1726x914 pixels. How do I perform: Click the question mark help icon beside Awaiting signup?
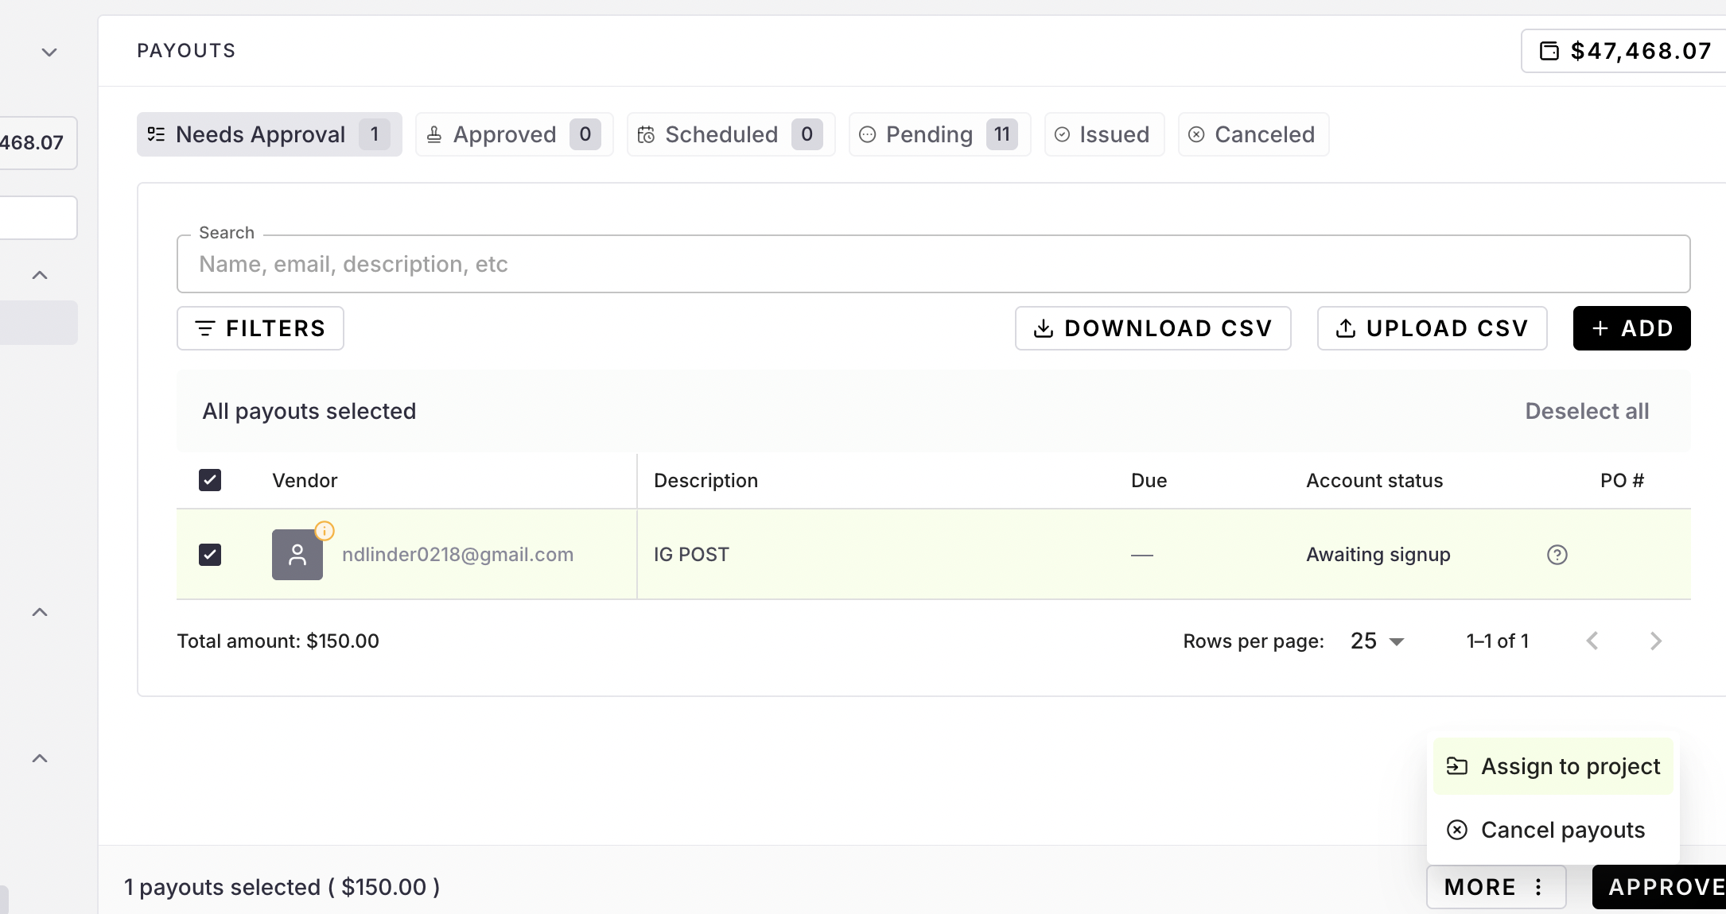tap(1557, 555)
